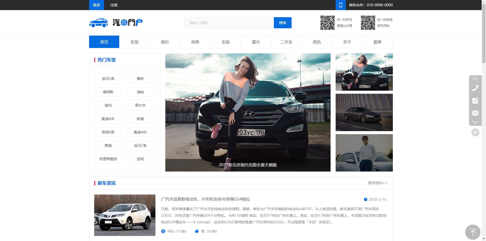Close the floating sidebar with X button

click(x=475, y=132)
